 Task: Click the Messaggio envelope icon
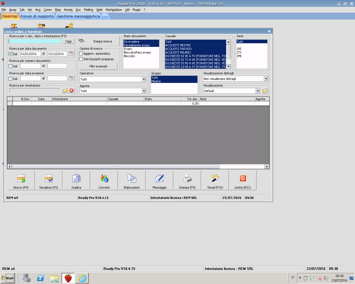(159, 179)
